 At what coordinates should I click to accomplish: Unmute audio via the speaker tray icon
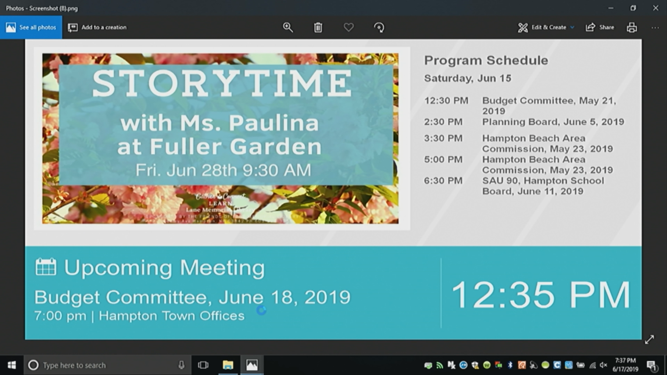pyautogui.click(x=603, y=365)
